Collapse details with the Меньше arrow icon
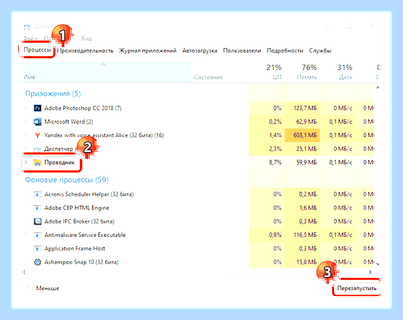This screenshot has width=403, height=320. pyautogui.click(x=28, y=288)
